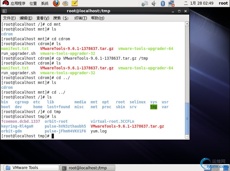This screenshot has width=230, height=171.
Task: Open the yellow note-taking launcher icon
Action: coord(75,3)
